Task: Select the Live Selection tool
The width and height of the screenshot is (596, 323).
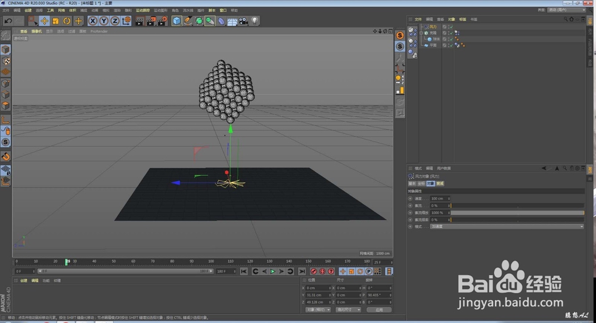Action: [33, 21]
